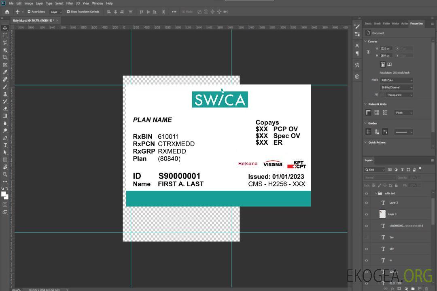
Task: Hide the '169' text layer
Action: click(x=367, y=249)
